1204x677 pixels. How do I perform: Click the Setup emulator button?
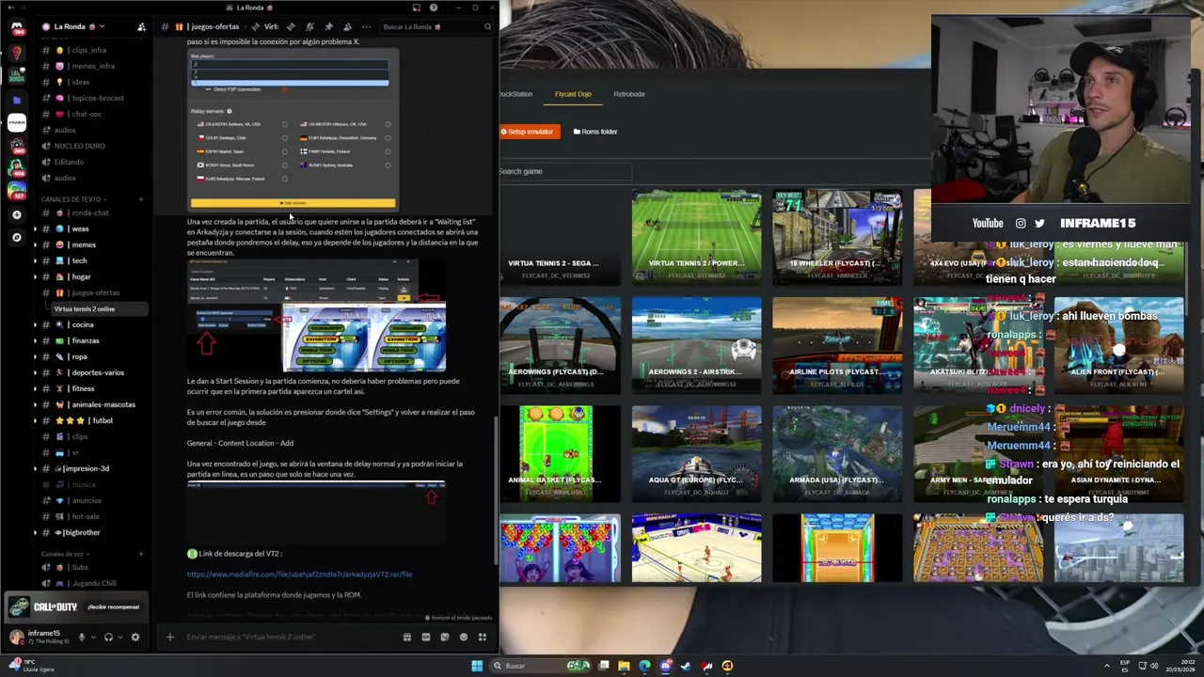(x=530, y=132)
